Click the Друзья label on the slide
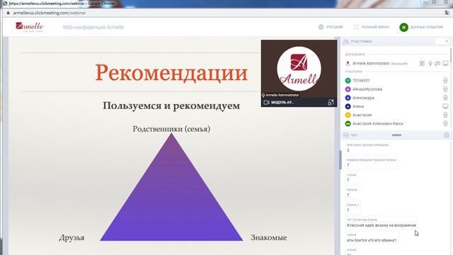This screenshot has width=453, height=255. pyautogui.click(x=71, y=238)
